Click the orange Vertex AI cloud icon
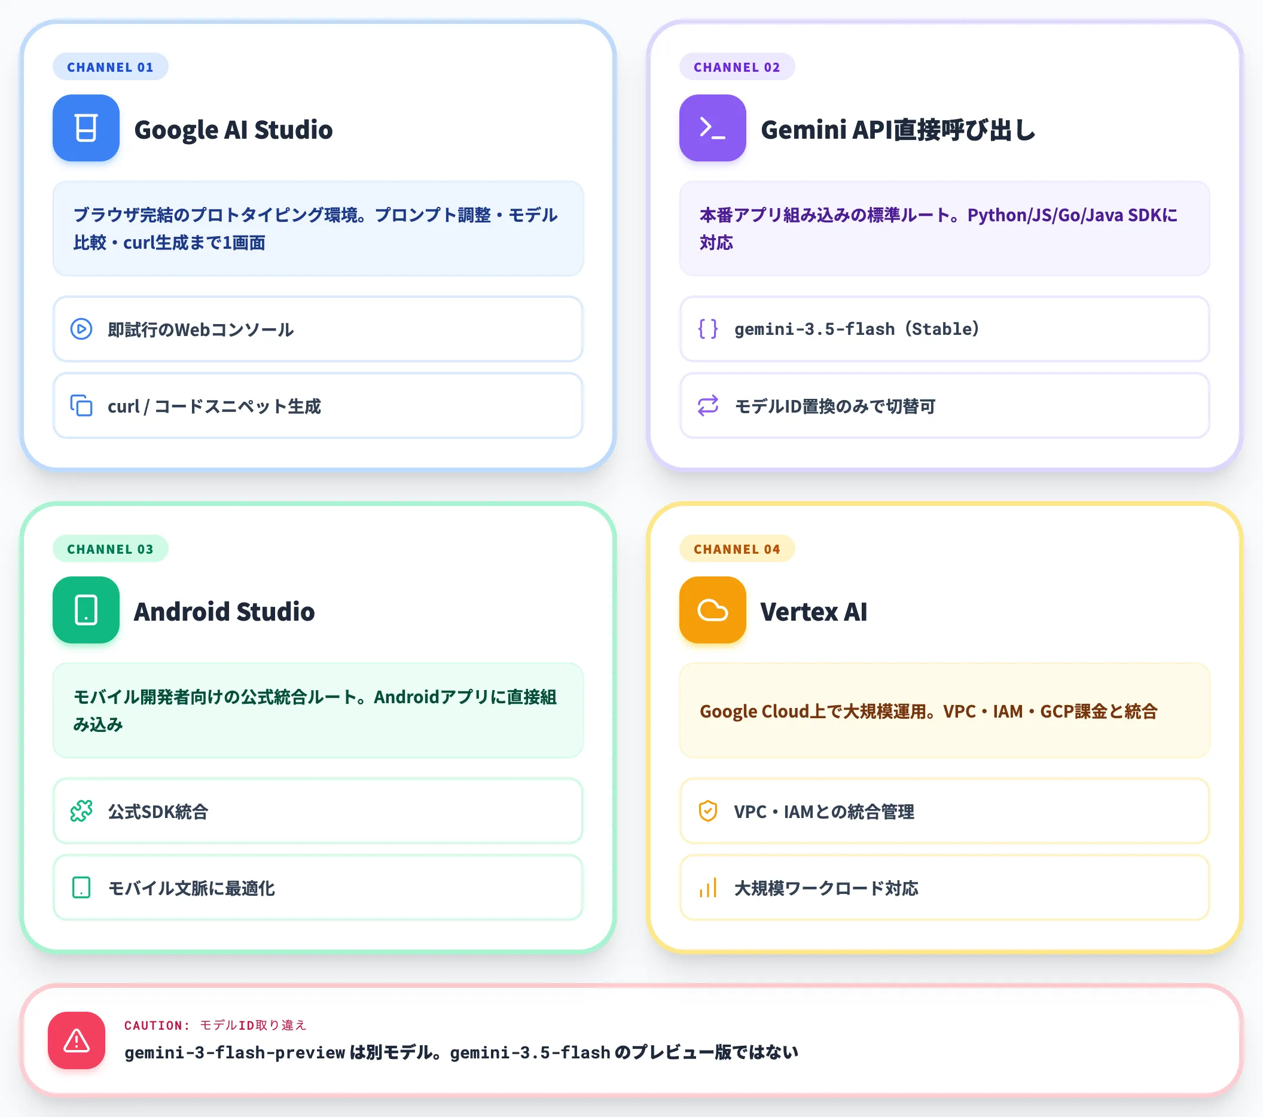This screenshot has height=1117, width=1263. (x=712, y=610)
